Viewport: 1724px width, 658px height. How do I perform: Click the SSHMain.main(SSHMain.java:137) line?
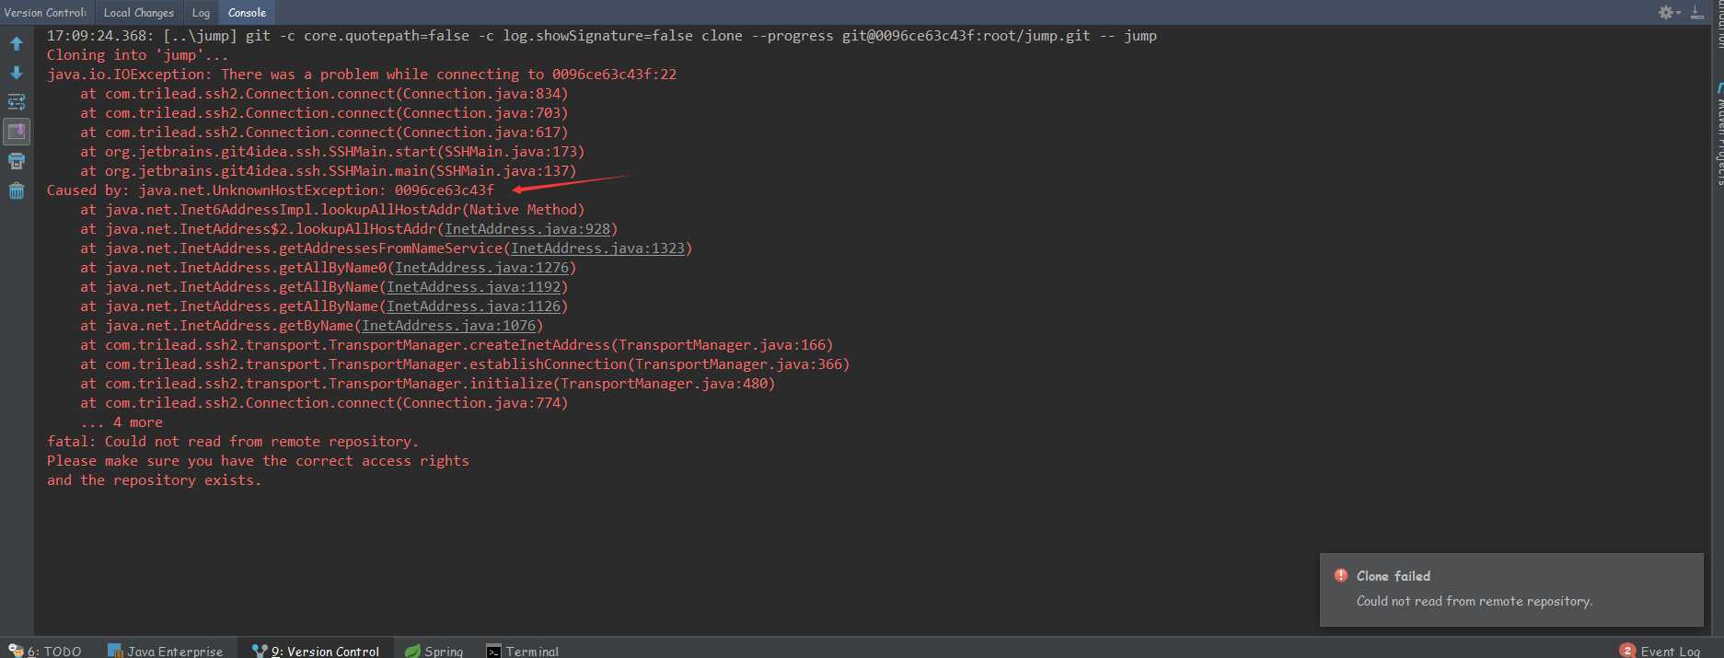click(329, 171)
